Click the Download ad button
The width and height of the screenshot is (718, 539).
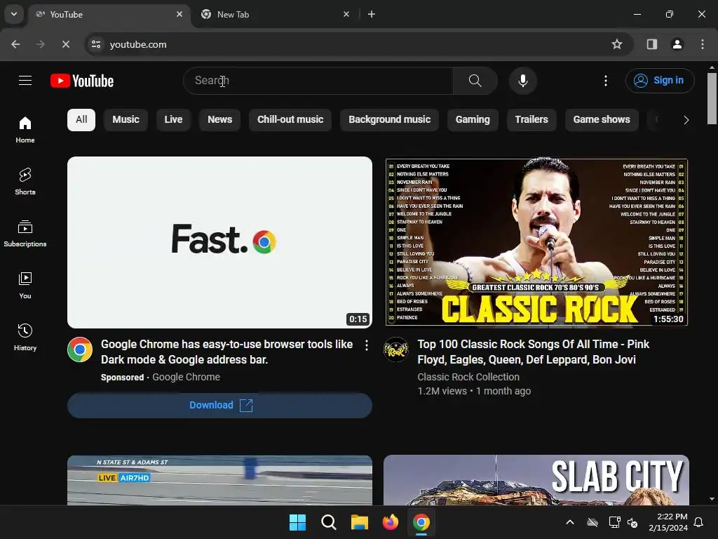point(219,405)
